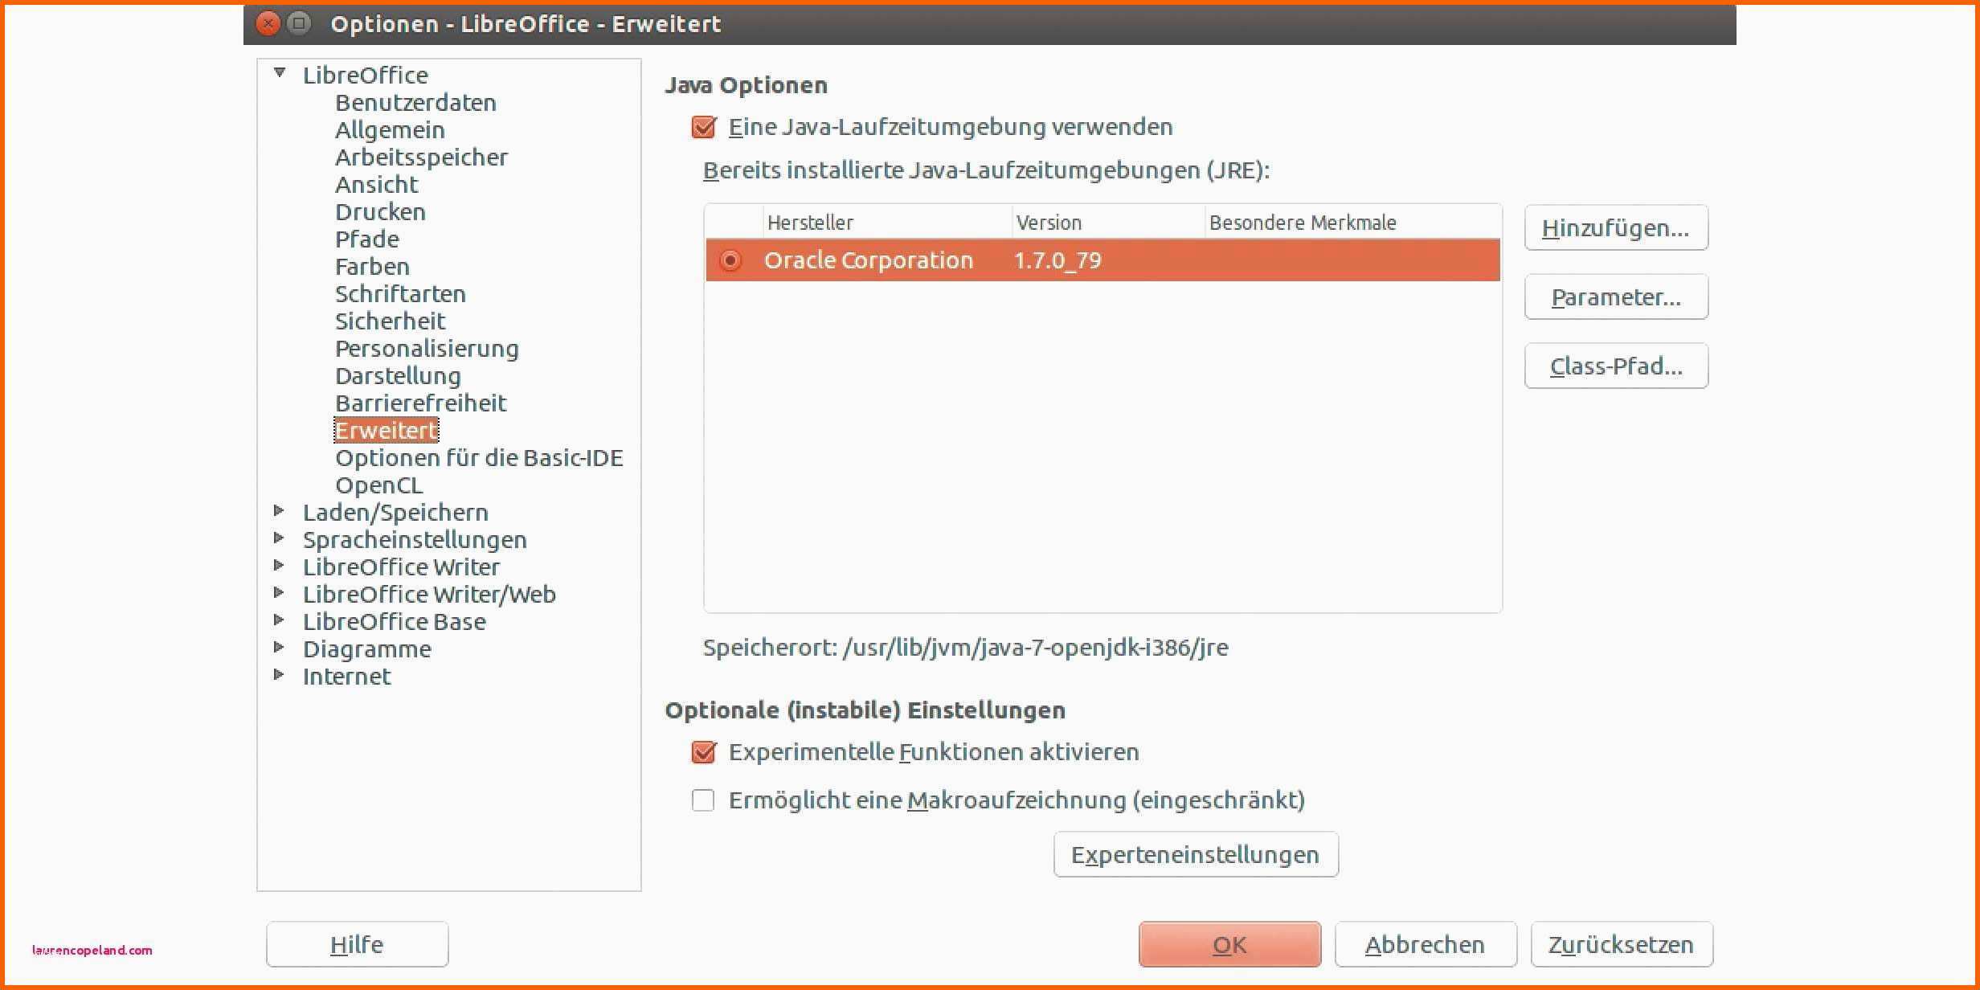Click version cell 1.7.0_79
The height and width of the screenshot is (990, 1980).
(1057, 260)
